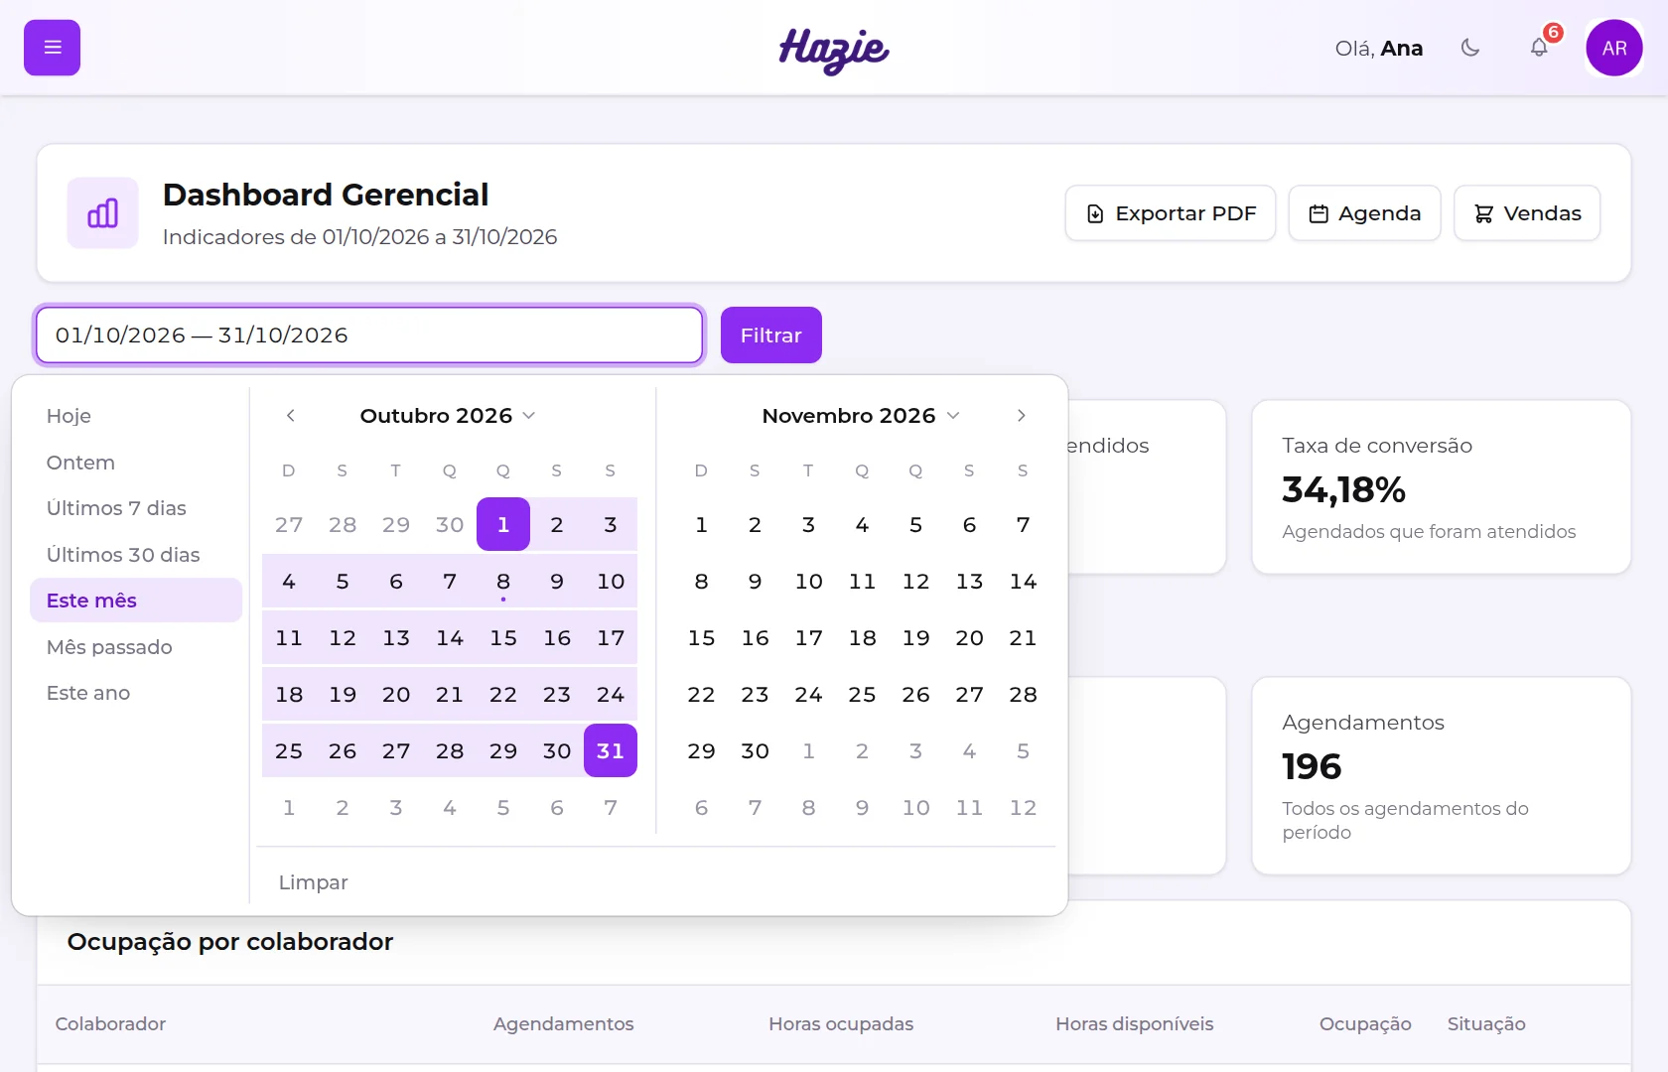The width and height of the screenshot is (1668, 1072).
Task: Click the Ocupação column header
Action: tap(1365, 1023)
